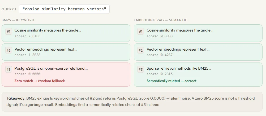Open BM25 result "Cosine similarity measures the angle…"

click(48, 30)
